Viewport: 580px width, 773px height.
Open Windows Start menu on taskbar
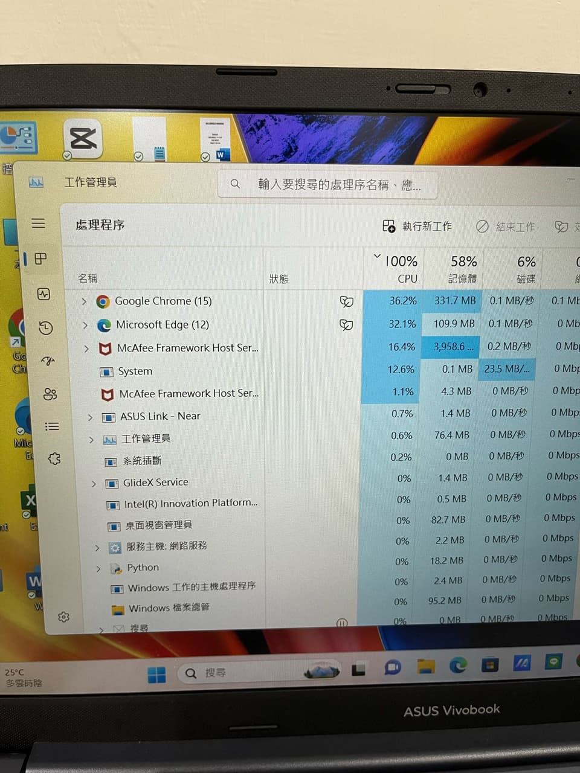[156, 675]
